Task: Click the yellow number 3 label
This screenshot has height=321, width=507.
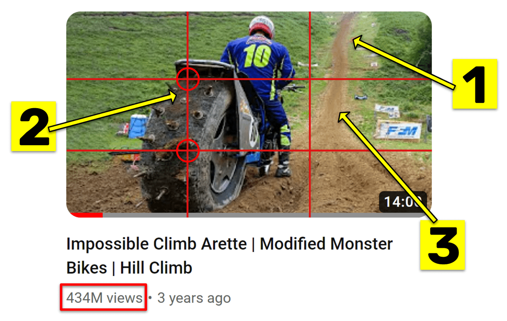Action: [442, 245]
